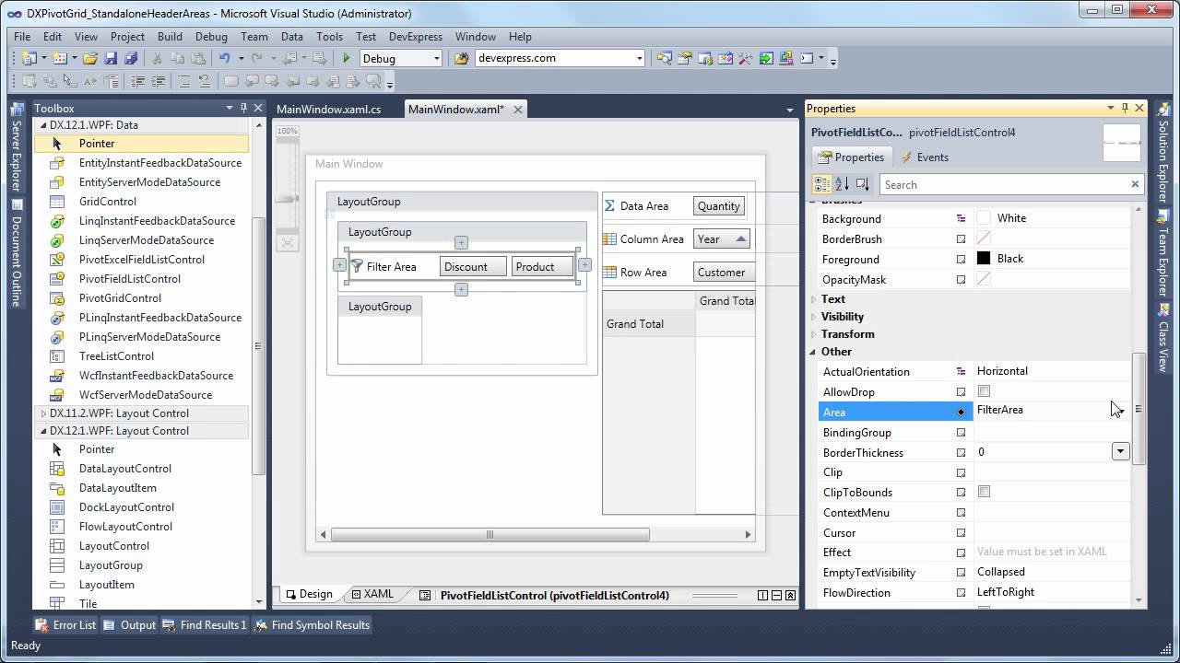The height and width of the screenshot is (663, 1180).
Task: Click the Comment selected lines icon
Action: point(183,81)
